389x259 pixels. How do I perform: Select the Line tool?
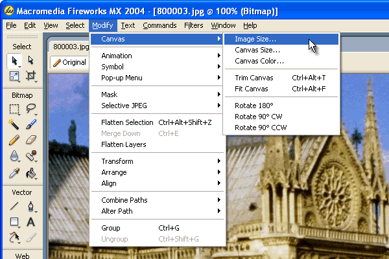click(14, 206)
